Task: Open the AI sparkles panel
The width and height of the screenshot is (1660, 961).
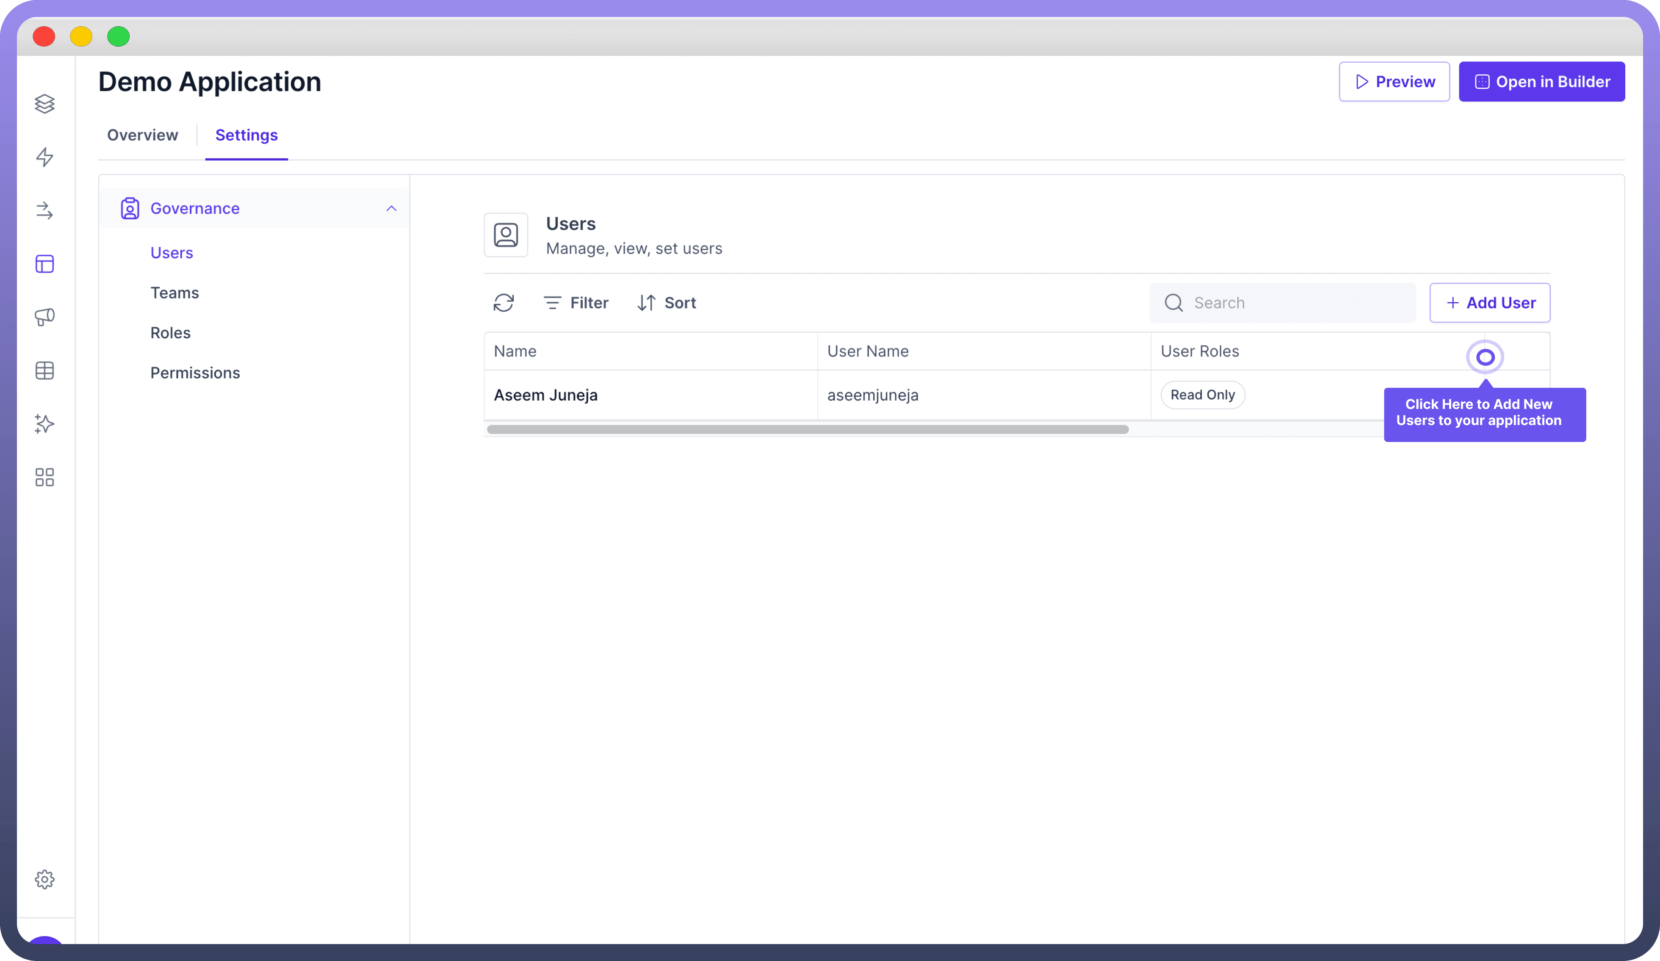Action: coord(44,424)
